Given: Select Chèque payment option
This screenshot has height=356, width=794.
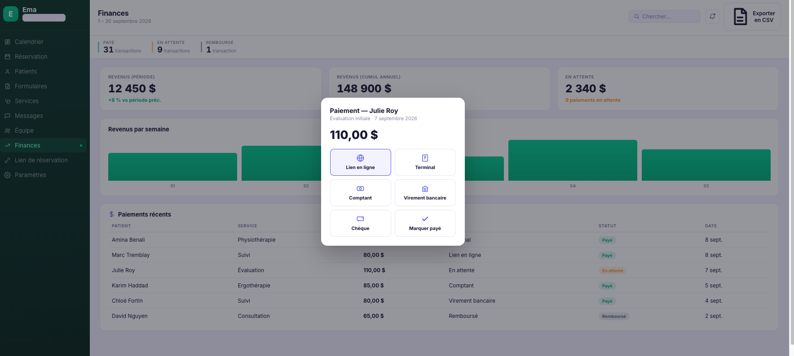Looking at the screenshot, I should click(x=360, y=223).
